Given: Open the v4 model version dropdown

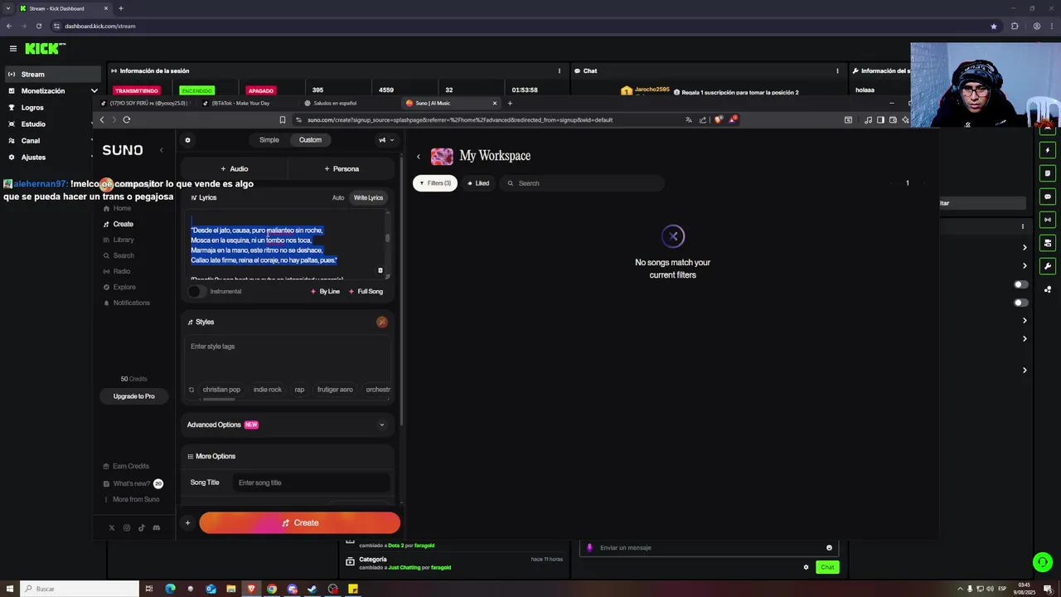Looking at the screenshot, I should [x=386, y=140].
